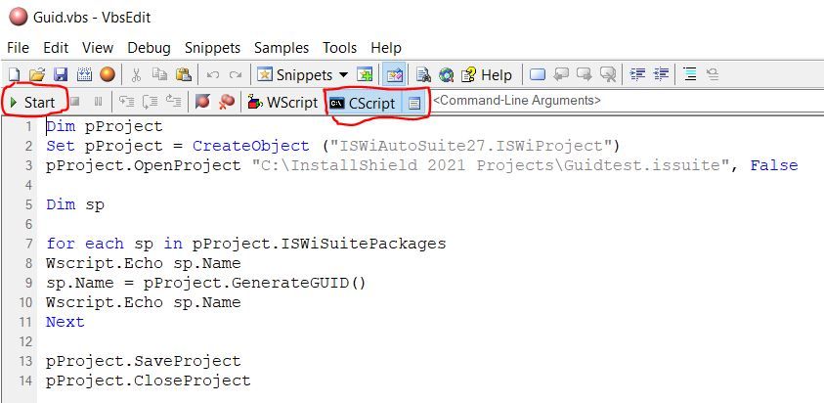This screenshot has width=824, height=403.
Task: Open the Snippets dropdown
Action: tap(303, 75)
